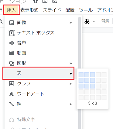
Task: Star the presentation with the star icon
Action: click(35, 1)
